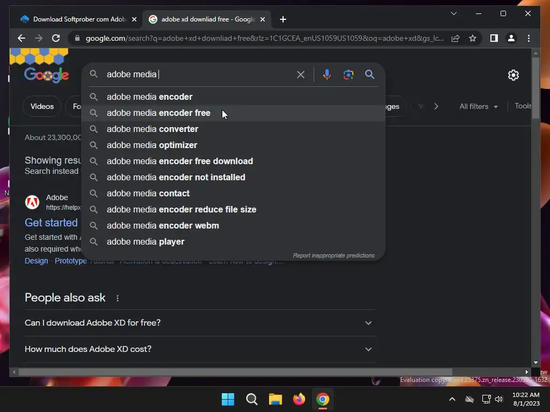Click the horizontal scrollbar thumb

pos(235,372)
